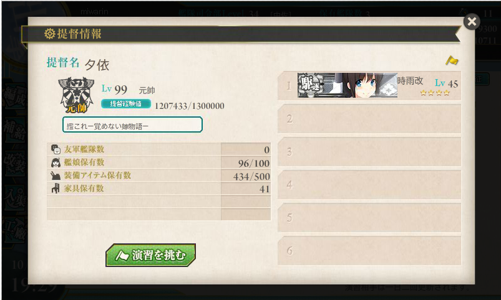501x300 pixels.
Task: Select empty fleet slot 3
Action: 369,152
